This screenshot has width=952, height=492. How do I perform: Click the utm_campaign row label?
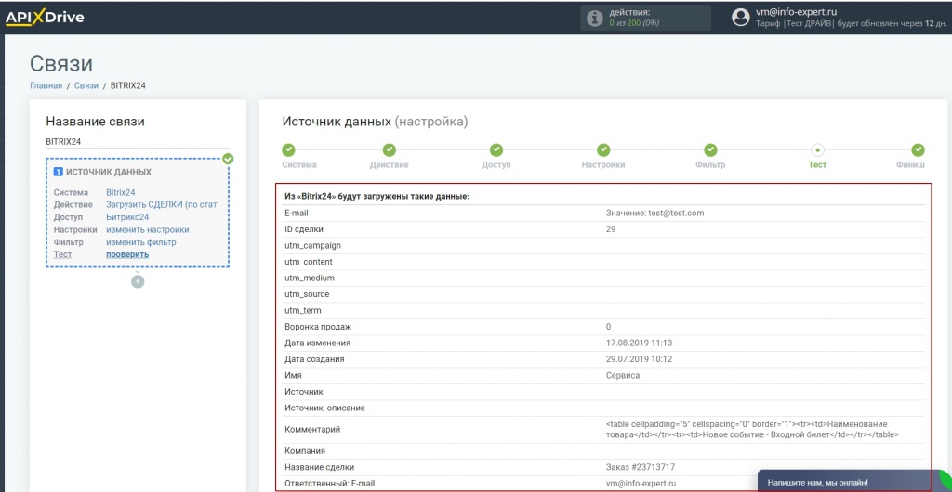tap(312, 245)
